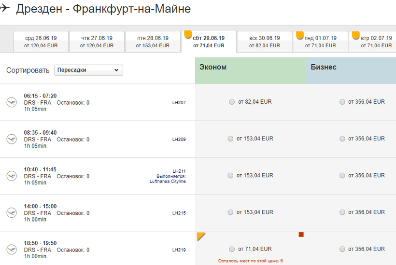Screen dimensions: 396x265
Task: Click the orange corner marker on LH219 economy
Action: (200, 236)
